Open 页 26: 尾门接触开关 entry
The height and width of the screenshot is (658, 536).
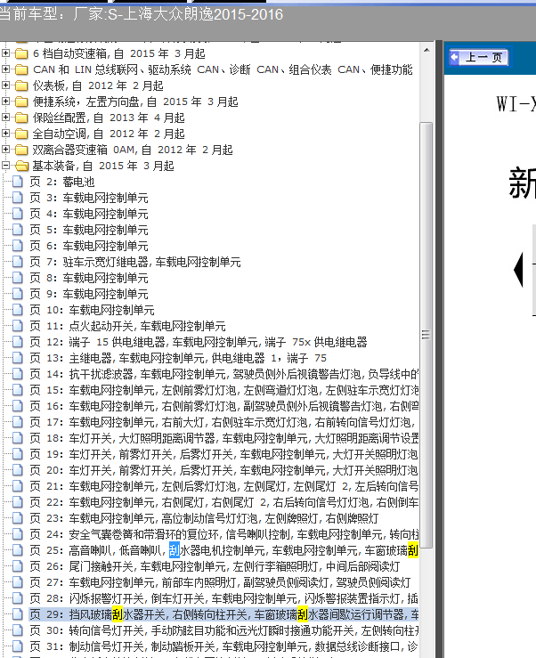(x=215, y=566)
